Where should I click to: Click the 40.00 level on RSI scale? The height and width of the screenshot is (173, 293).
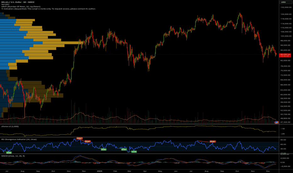point(283,149)
